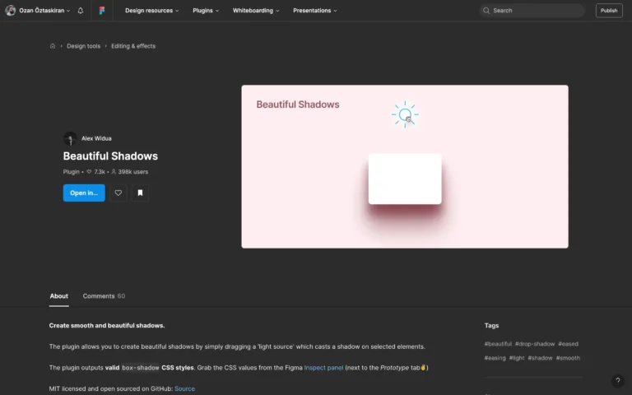Switch to the Comments tab
The width and height of the screenshot is (632, 395).
click(x=104, y=296)
